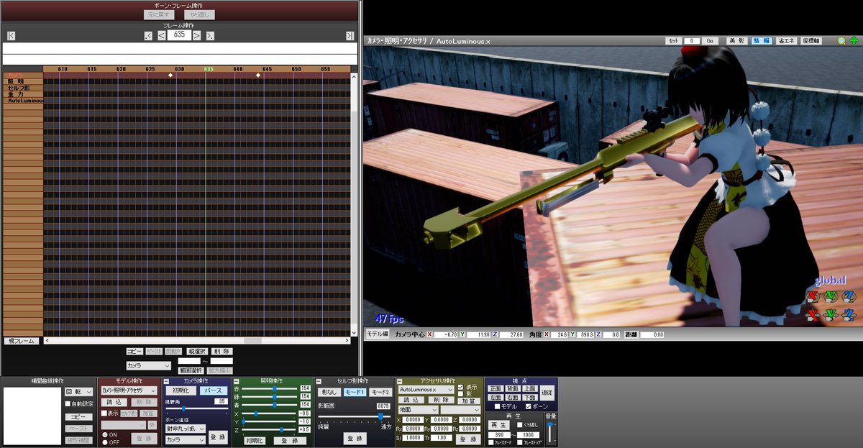Image resolution: width=863 pixels, height=448 pixels.
Task: Click the green cross pan view icon
Action: 854,41
